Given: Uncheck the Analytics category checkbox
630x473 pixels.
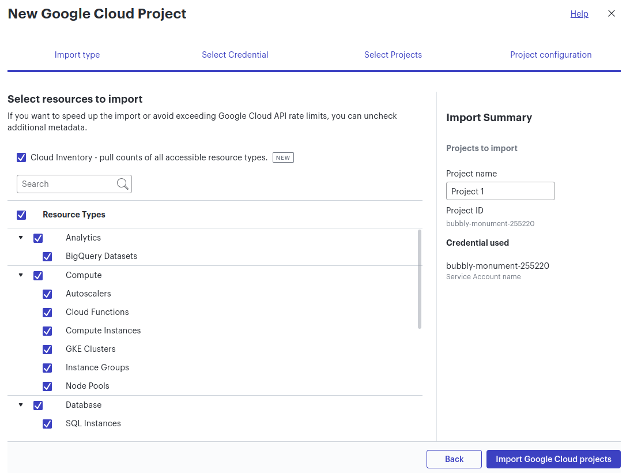Looking at the screenshot, I should (38, 238).
